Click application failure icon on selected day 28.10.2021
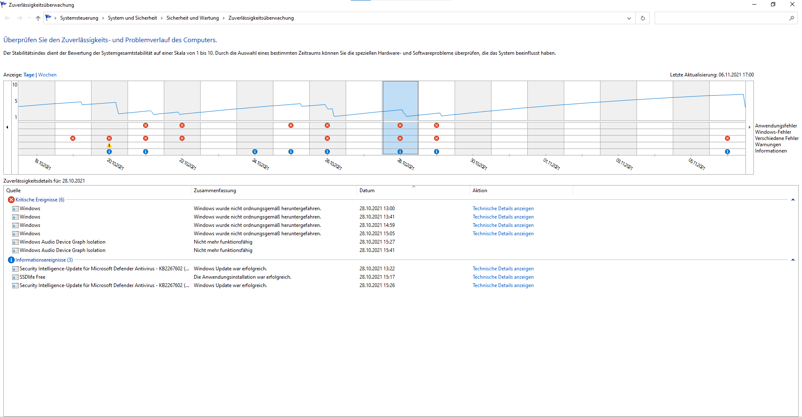The image size is (802, 417). point(400,125)
